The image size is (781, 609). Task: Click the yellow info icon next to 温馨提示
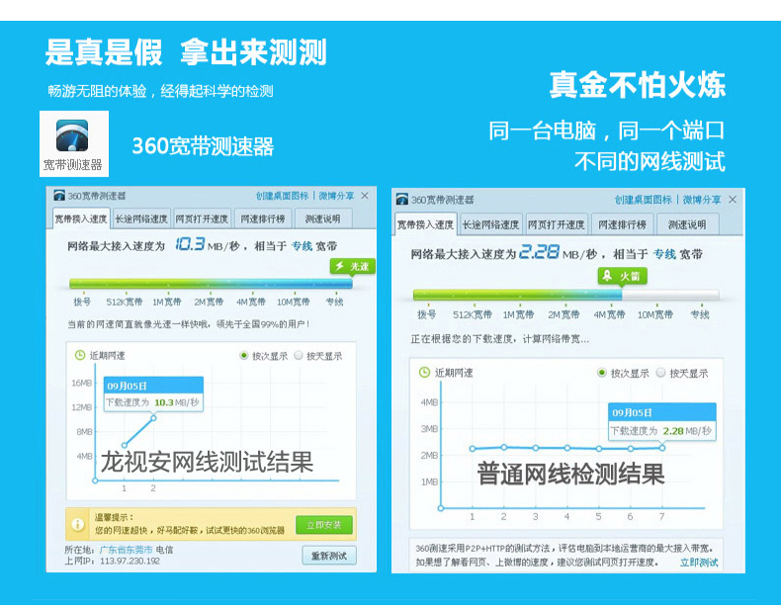tap(78, 524)
